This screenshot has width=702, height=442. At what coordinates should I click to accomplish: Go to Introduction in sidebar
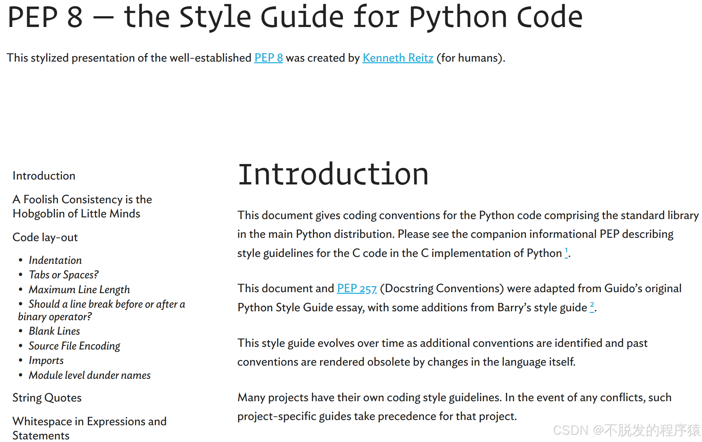tap(44, 176)
